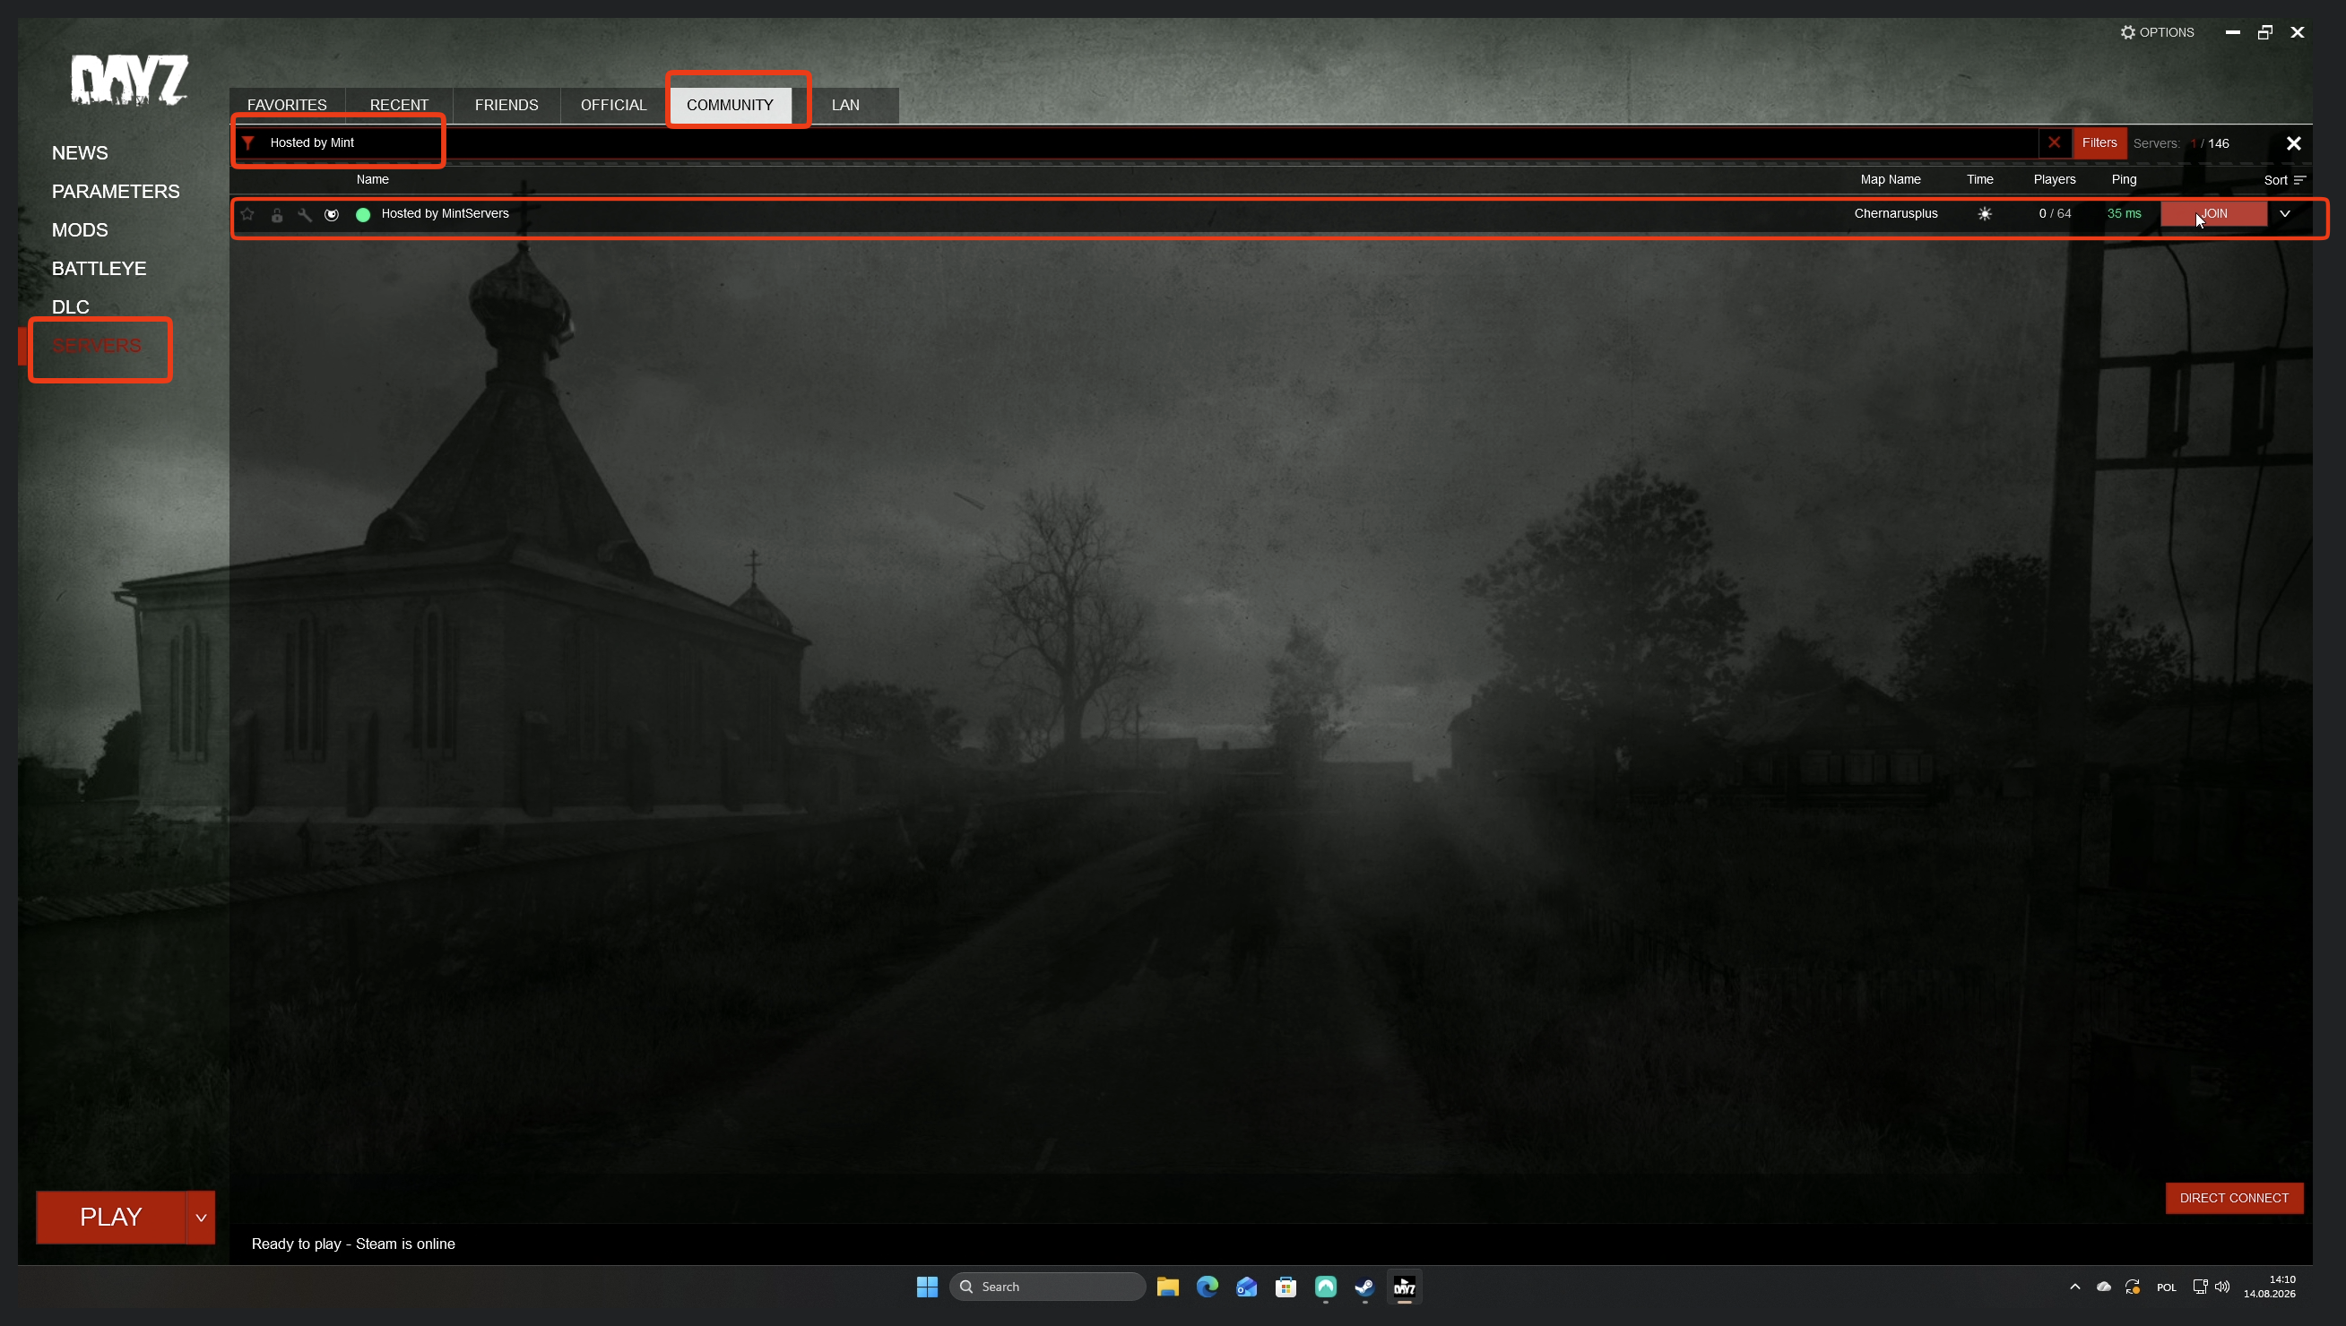Image resolution: width=2346 pixels, height=1326 pixels.
Task: Sort servers by Players column
Action: (x=2055, y=180)
